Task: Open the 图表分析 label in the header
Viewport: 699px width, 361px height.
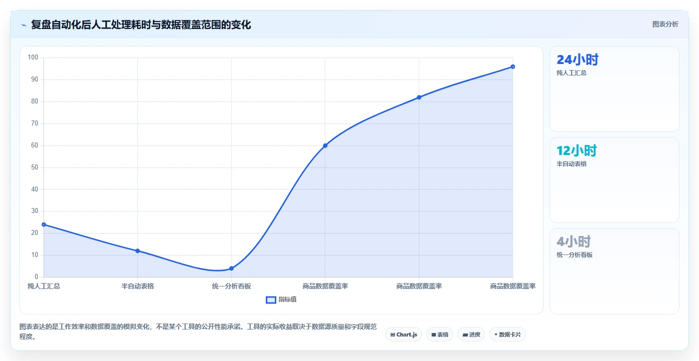Action: click(665, 24)
